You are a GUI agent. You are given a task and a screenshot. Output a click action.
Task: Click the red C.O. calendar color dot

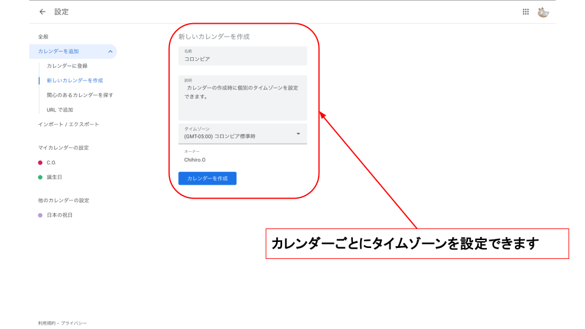tap(40, 163)
